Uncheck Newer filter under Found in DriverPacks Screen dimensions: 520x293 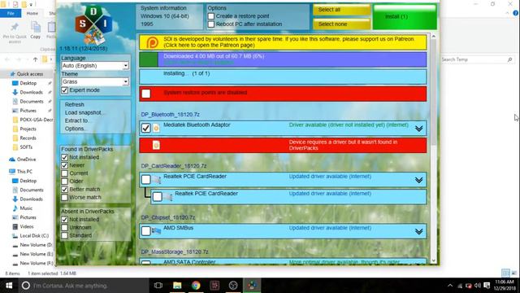pos(65,165)
